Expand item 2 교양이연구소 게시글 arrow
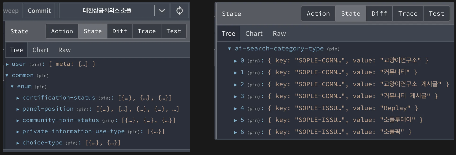456x155 pixels. (x=235, y=85)
